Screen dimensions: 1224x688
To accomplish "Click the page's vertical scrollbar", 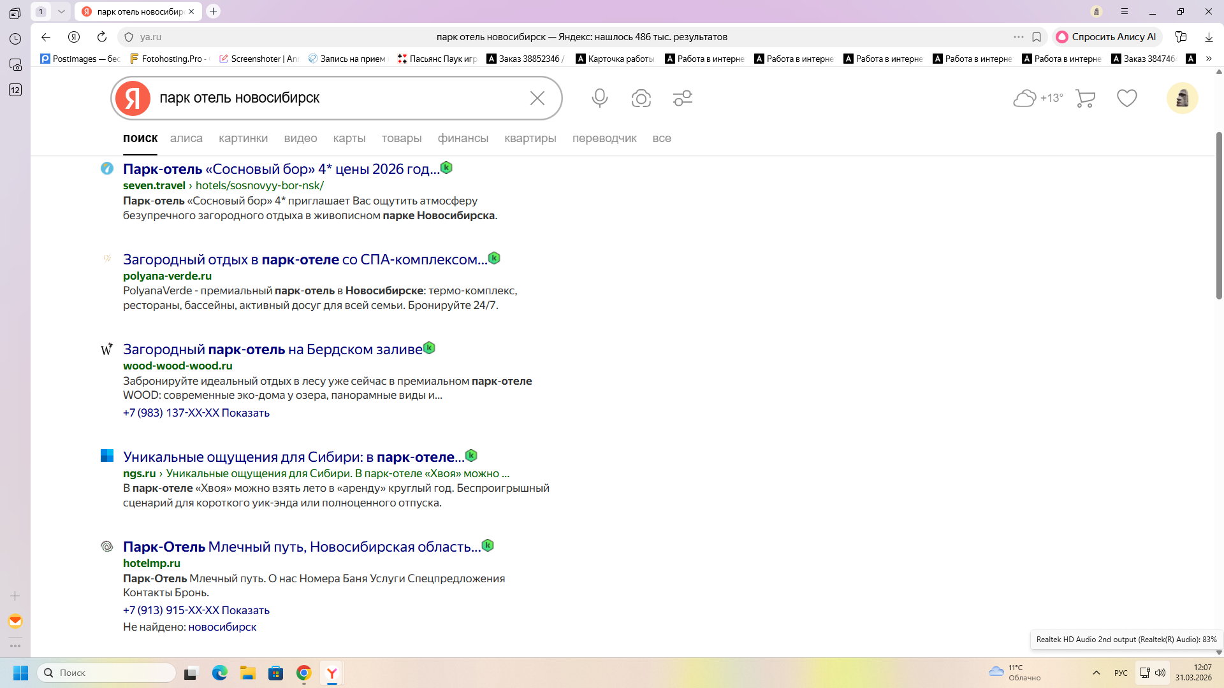I will pos(1219,217).
